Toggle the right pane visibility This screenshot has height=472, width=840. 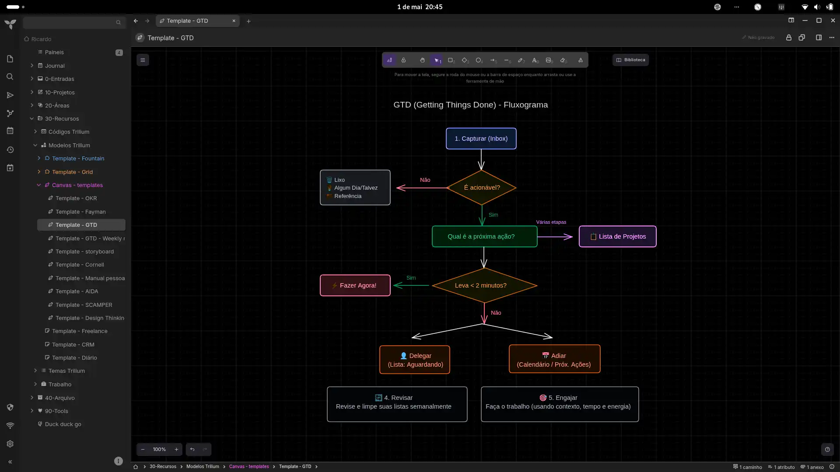pos(819,38)
